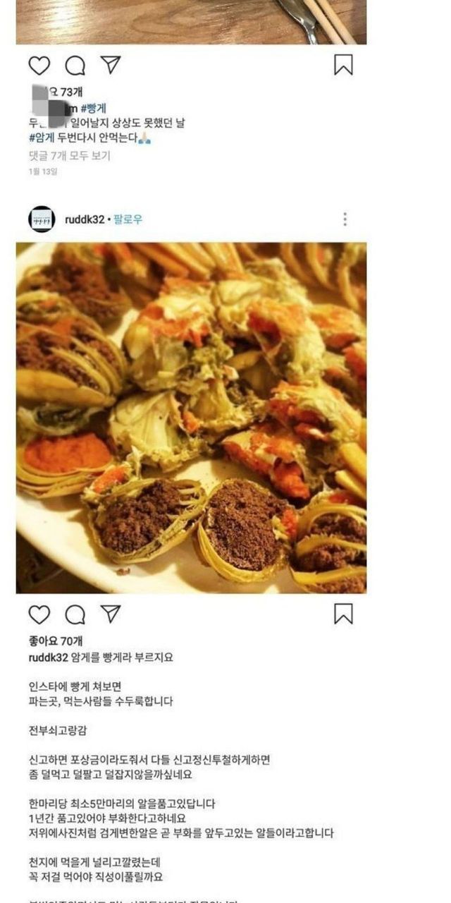Open comment bubble on ruddk32's post

click(75, 614)
